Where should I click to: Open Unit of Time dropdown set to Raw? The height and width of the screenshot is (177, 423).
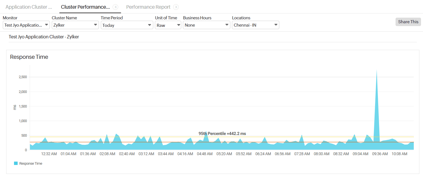(168, 25)
